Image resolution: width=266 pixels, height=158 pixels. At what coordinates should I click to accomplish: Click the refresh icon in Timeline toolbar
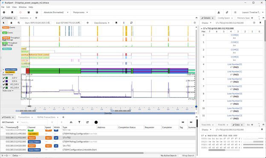click(x=131, y=23)
